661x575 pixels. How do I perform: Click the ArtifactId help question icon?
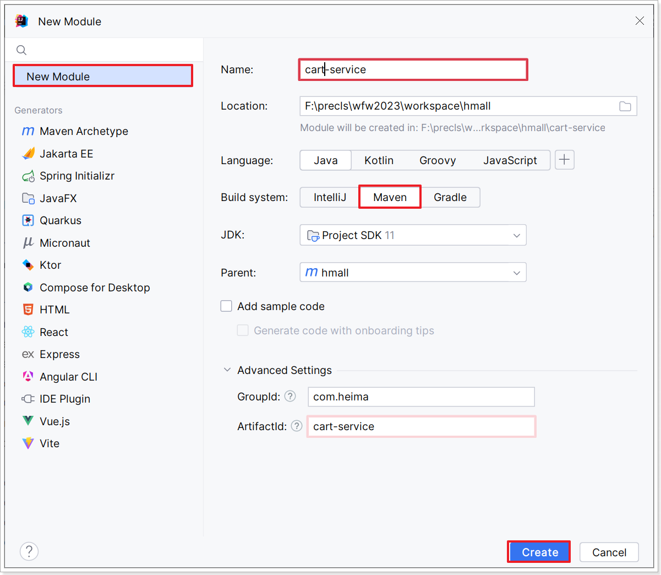[297, 426]
